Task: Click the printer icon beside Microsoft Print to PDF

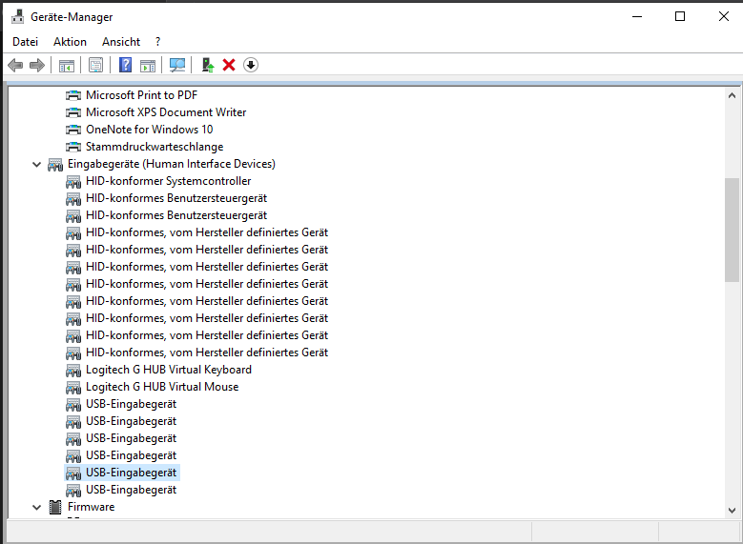Action: coord(73,95)
